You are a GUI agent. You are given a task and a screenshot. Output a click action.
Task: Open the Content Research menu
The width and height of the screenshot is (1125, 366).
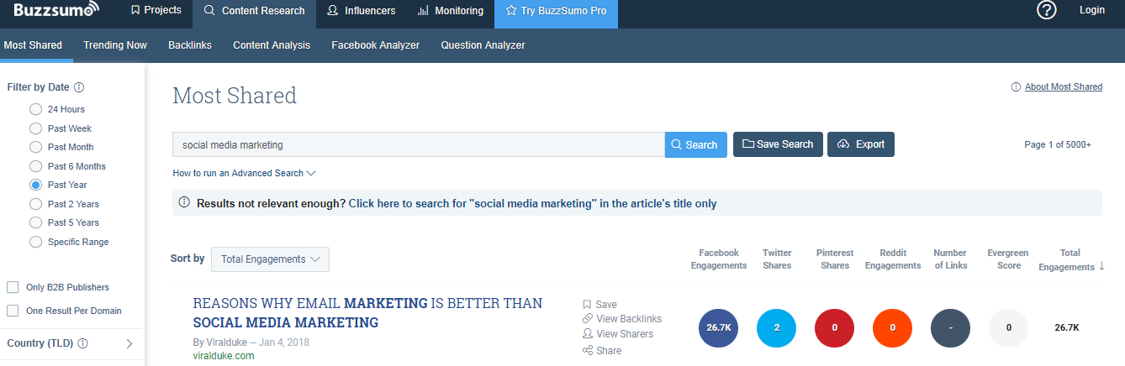[x=254, y=11]
